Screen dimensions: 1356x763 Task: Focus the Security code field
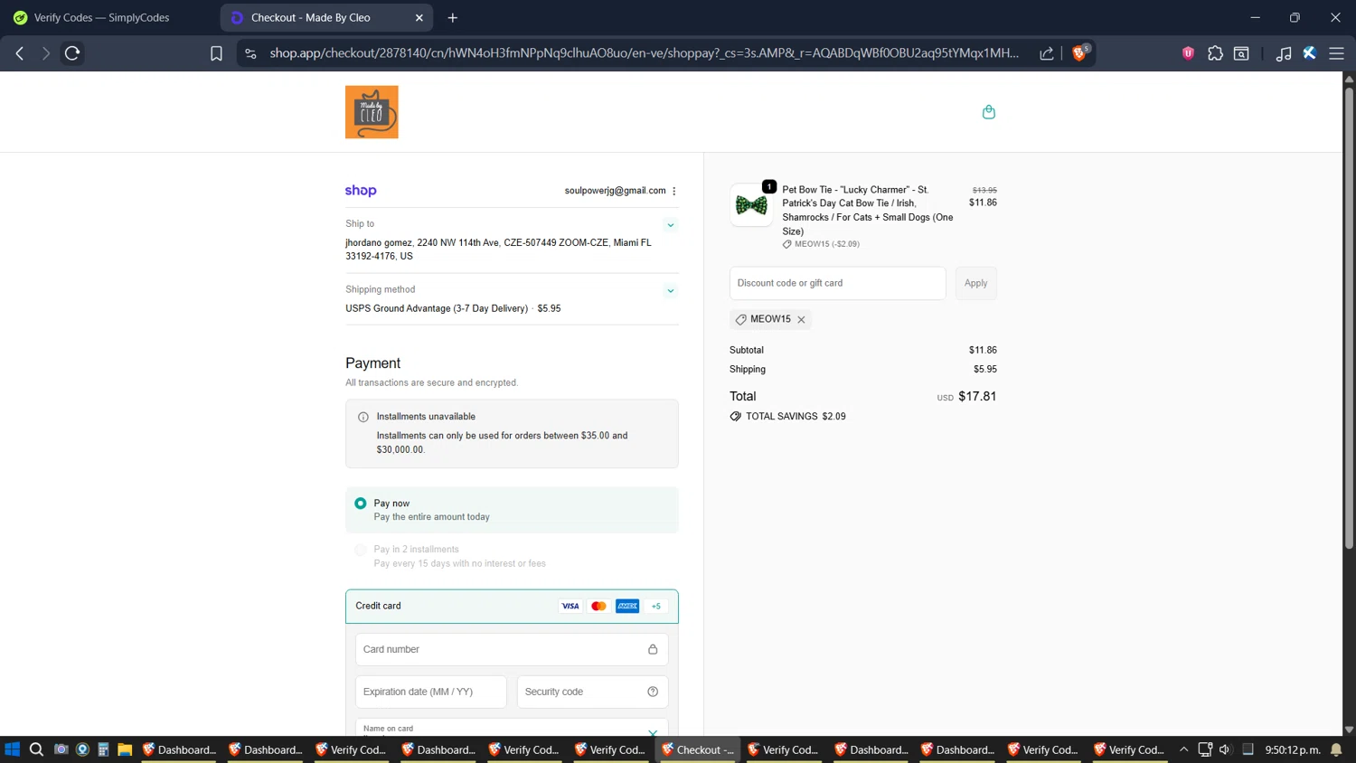pos(592,692)
